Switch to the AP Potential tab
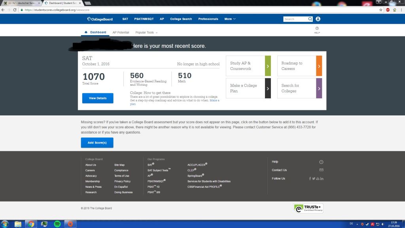405x228 pixels. point(121,32)
